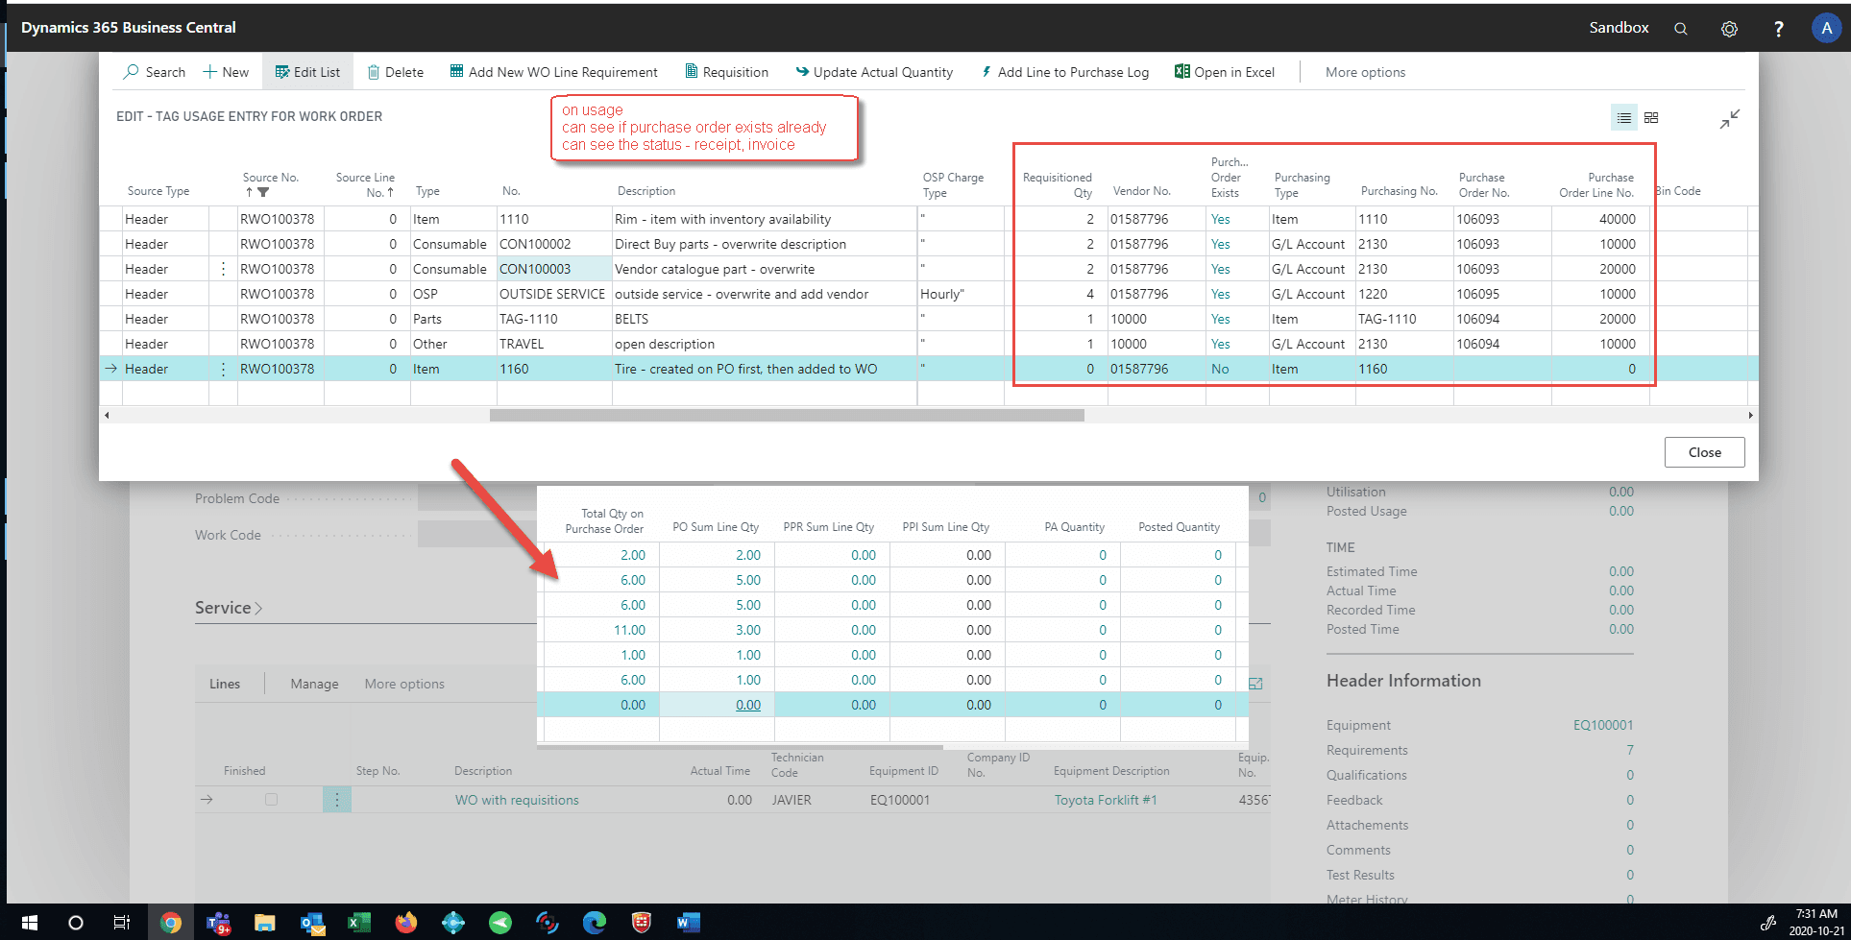Close the Tag Usage Entry dialog
Viewport: 1851px width, 940px height.
click(x=1704, y=452)
